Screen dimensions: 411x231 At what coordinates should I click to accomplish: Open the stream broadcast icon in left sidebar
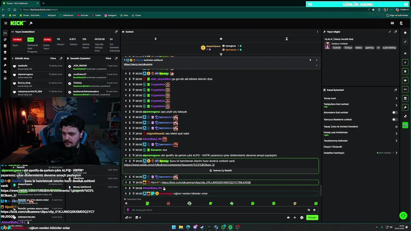pos(5,33)
